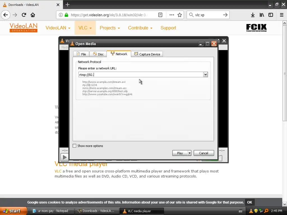Open a new tab with plus button
The height and width of the screenshot is (215, 287).
[67, 4]
